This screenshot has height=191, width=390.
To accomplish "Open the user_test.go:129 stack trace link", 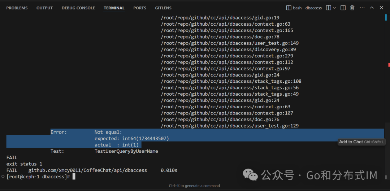I will coord(230,126).
